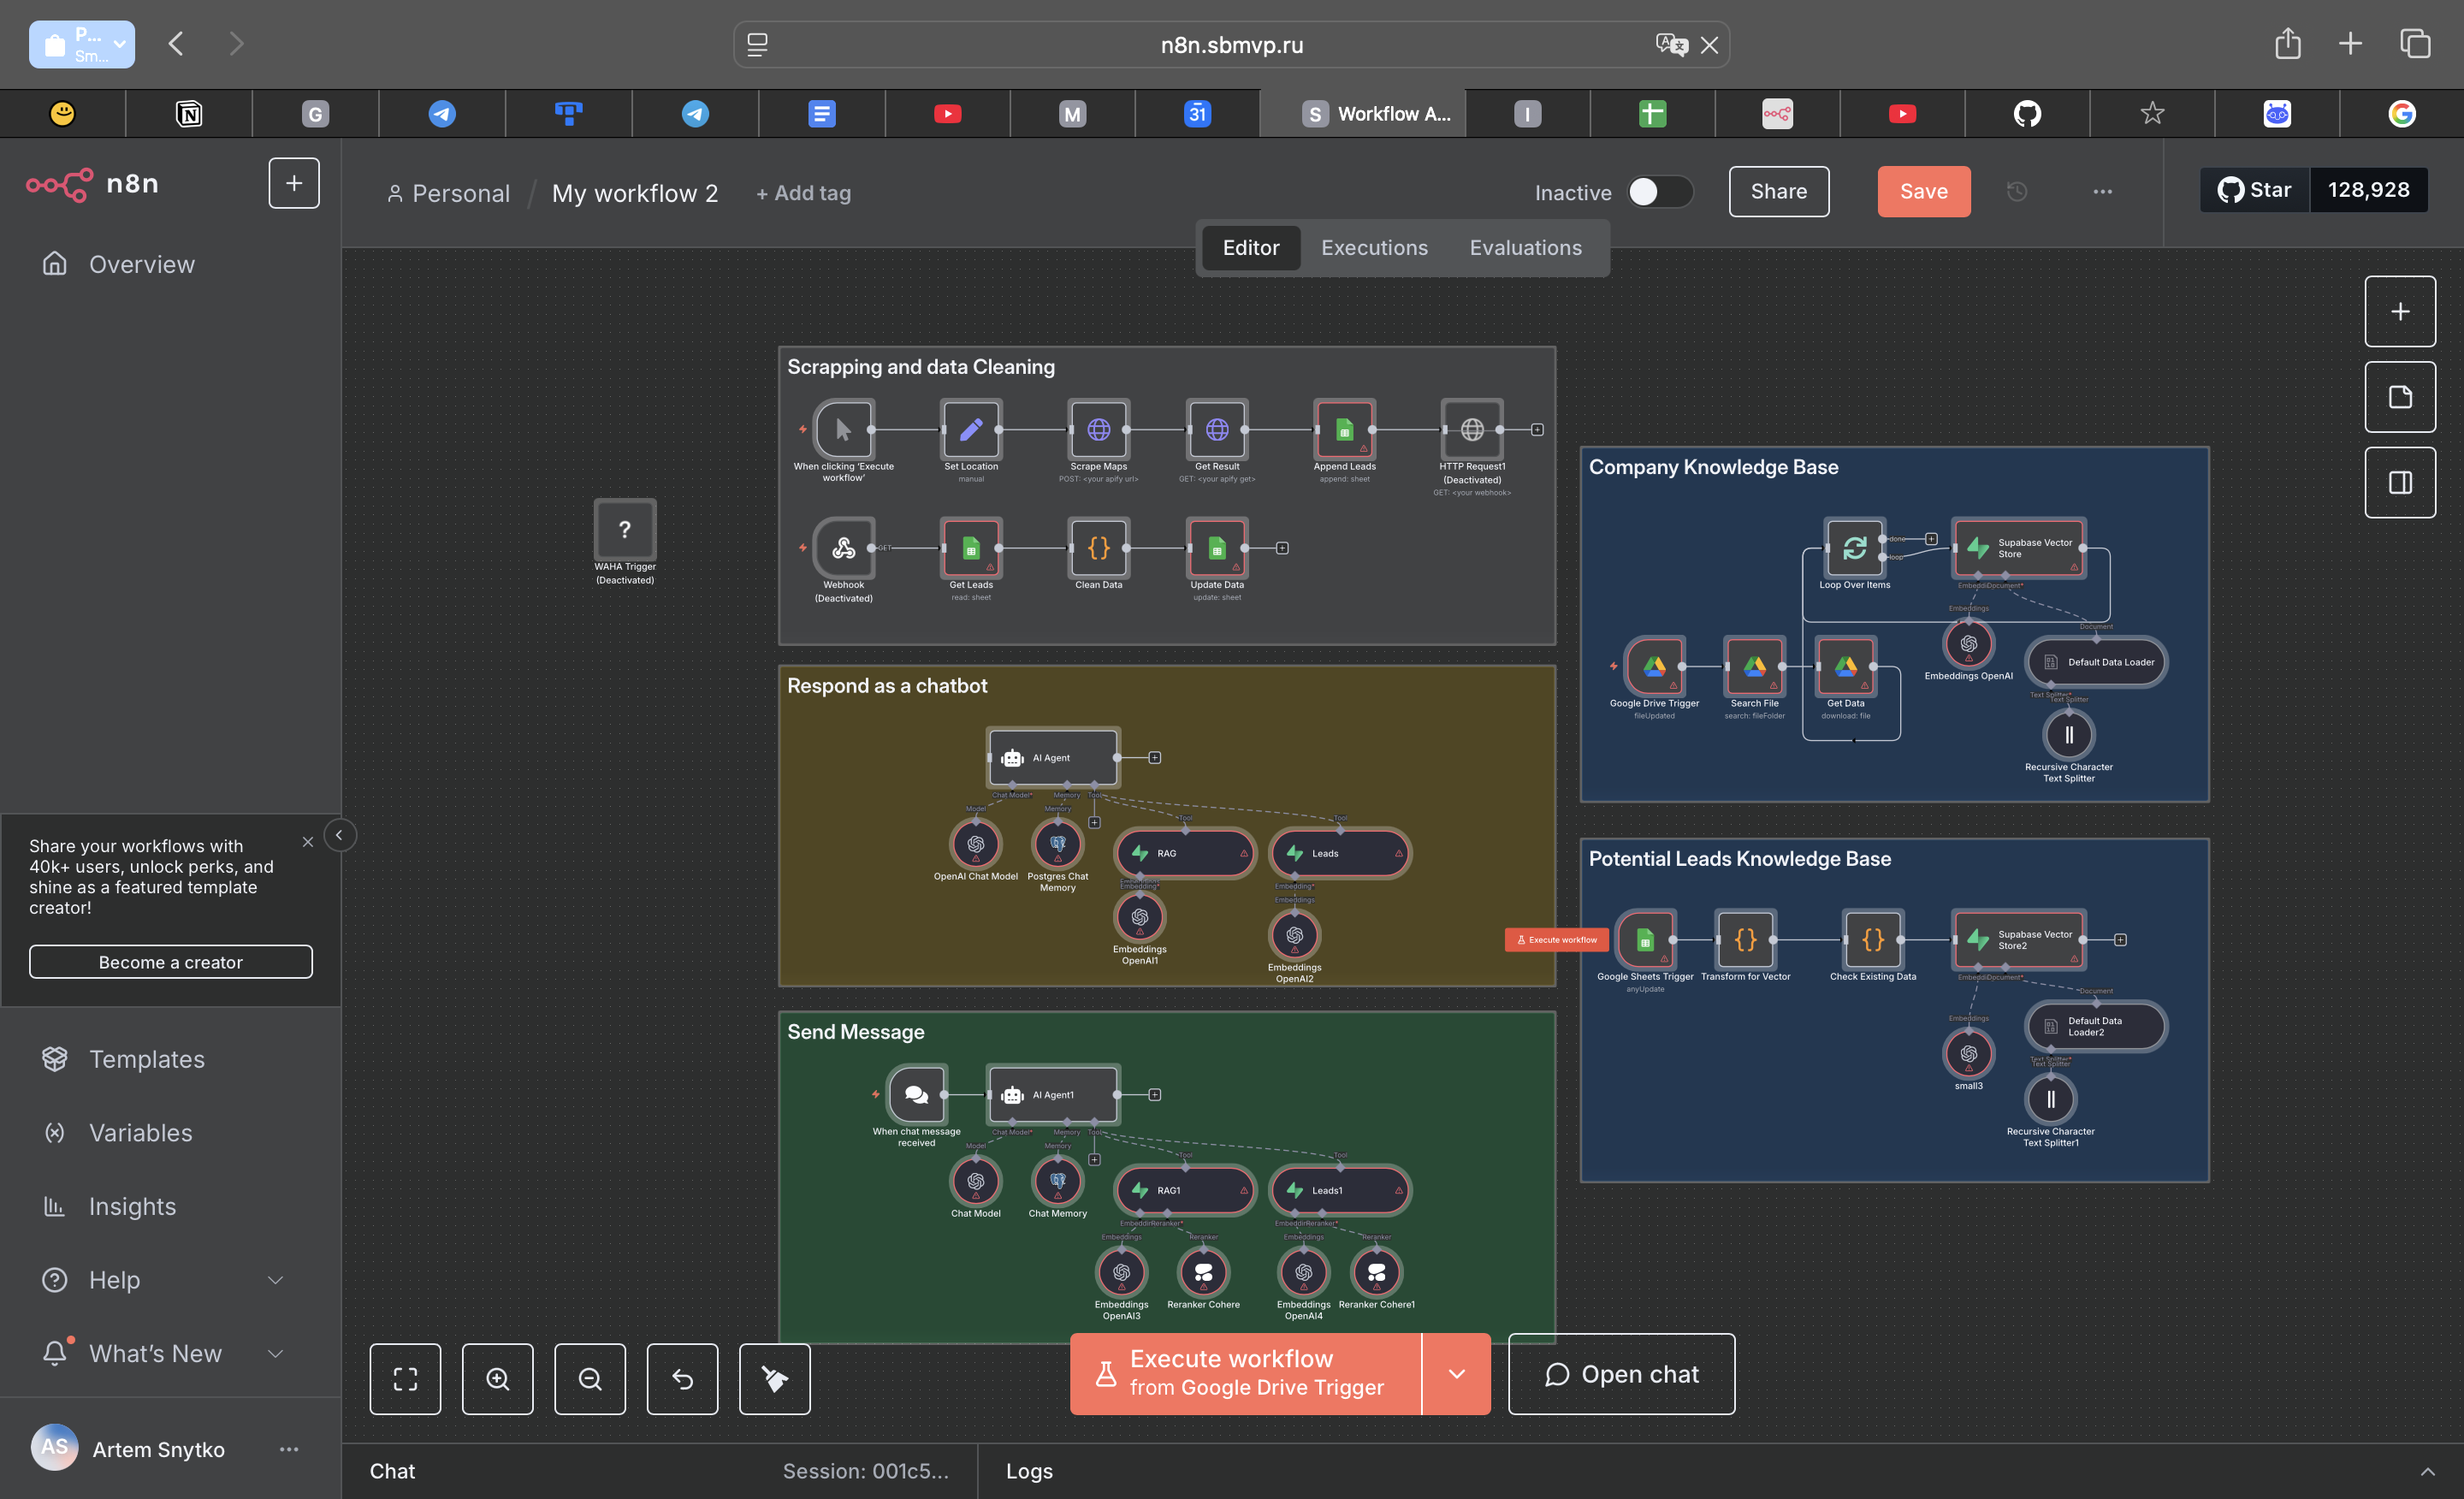Switch to the Evaluations tab
The height and width of the screenshot is (1499, 2464).
(1525, 247)
